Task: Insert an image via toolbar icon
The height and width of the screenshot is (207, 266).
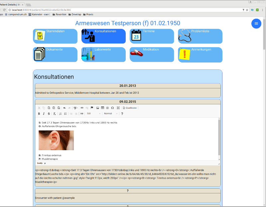Action: coord(97,108)
